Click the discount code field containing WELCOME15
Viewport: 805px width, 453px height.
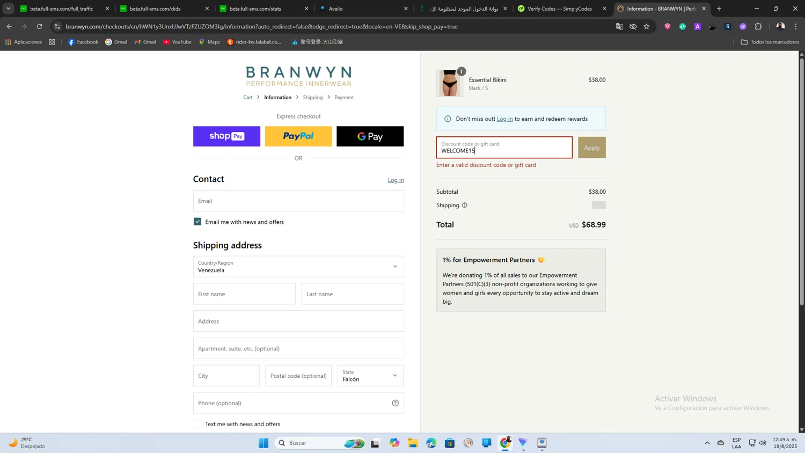tap(504, 148)
